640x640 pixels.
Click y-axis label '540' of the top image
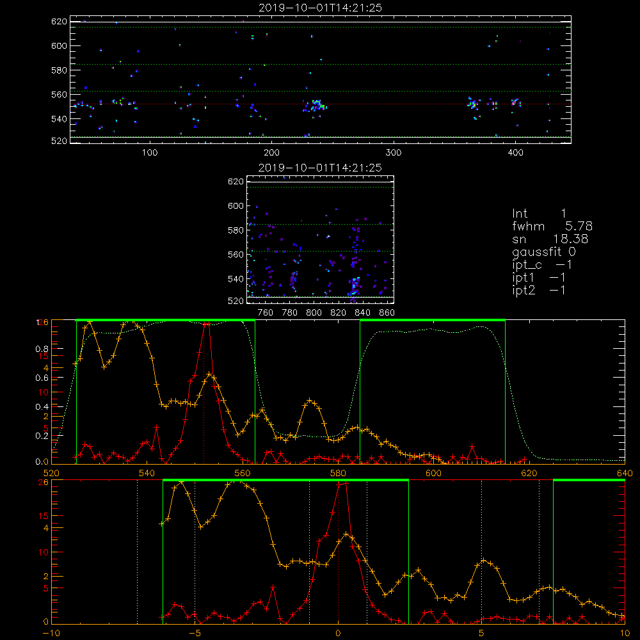click(x=59, y=119)
